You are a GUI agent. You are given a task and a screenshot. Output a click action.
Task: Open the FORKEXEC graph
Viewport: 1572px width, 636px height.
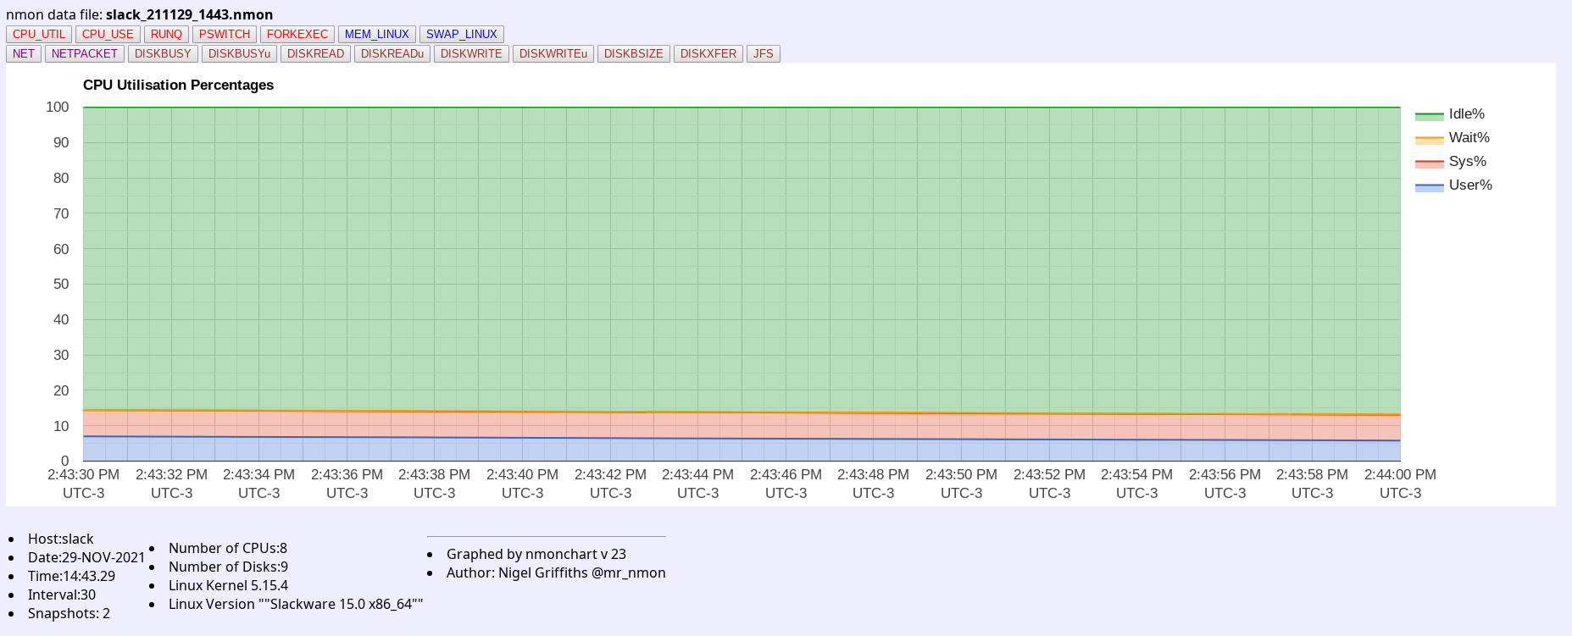297,34
